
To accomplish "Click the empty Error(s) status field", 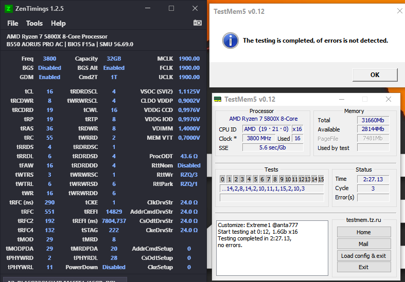I will point(373,198).
